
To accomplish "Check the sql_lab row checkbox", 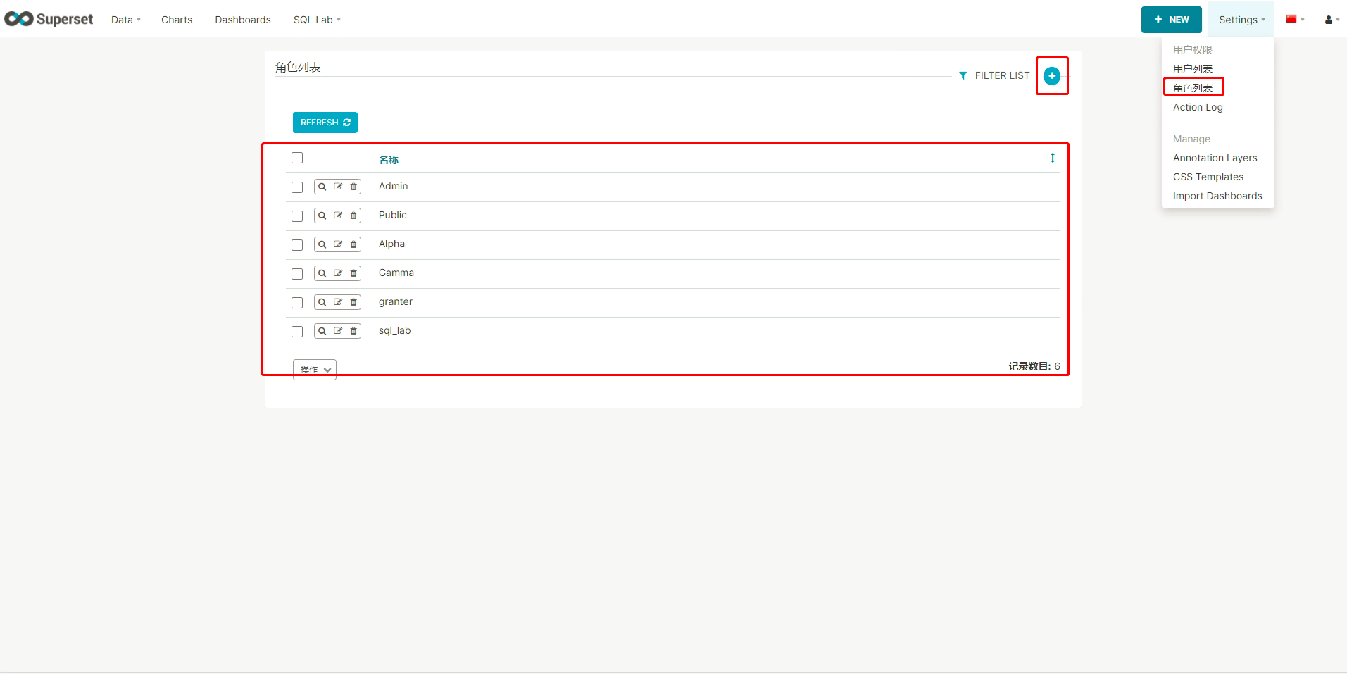I will (297, 332).
